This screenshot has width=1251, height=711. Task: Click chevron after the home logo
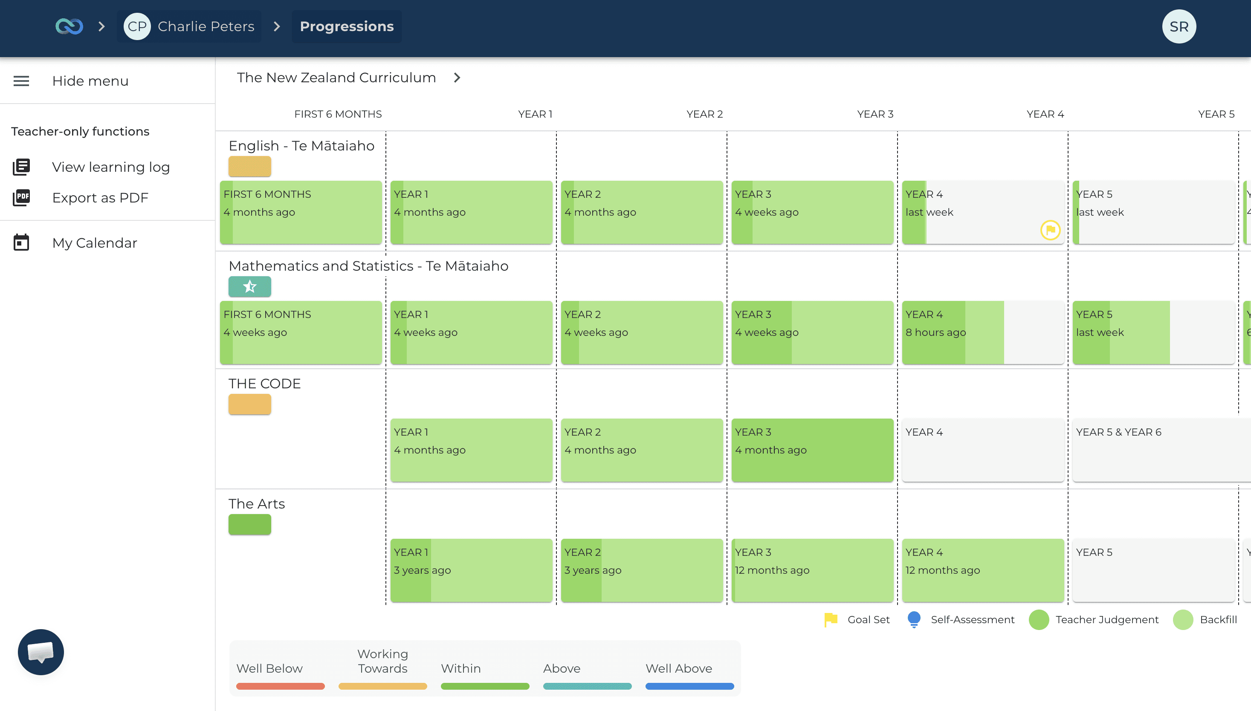pyautogui.click(x=101, y=26)
